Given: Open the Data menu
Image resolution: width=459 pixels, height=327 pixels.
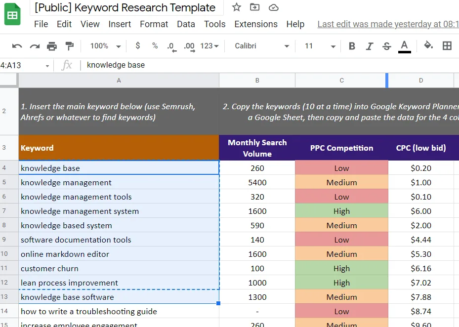Looking at the screenshot, I should click(186, 24).
